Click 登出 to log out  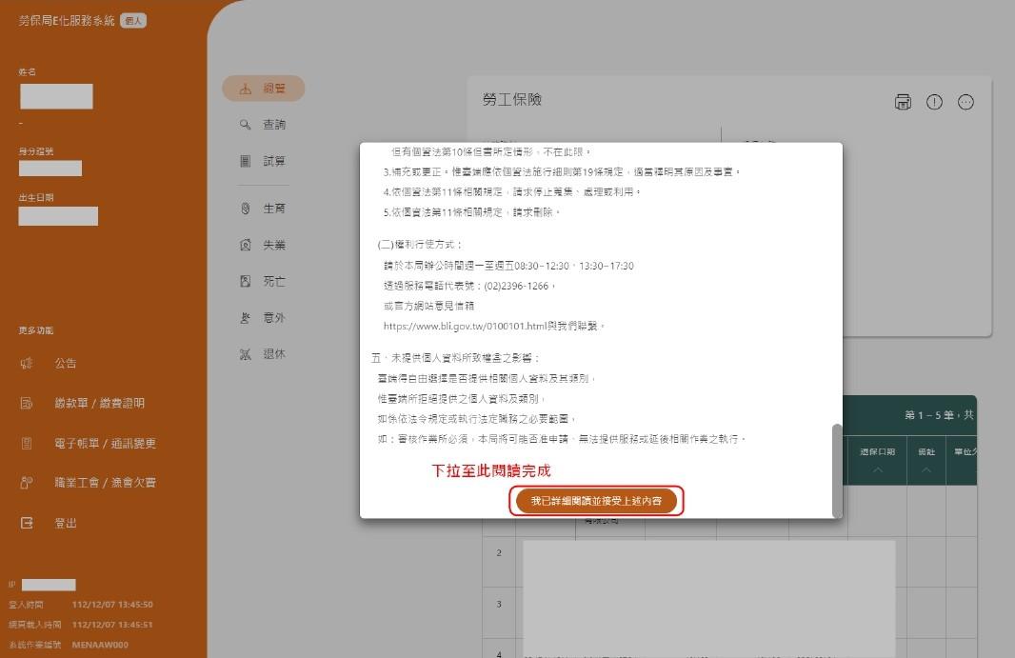[66, 523]
